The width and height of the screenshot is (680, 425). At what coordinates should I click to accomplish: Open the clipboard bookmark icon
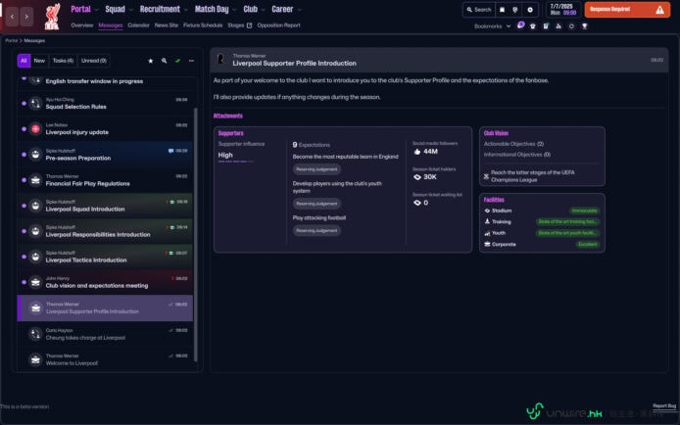point(546,26)
